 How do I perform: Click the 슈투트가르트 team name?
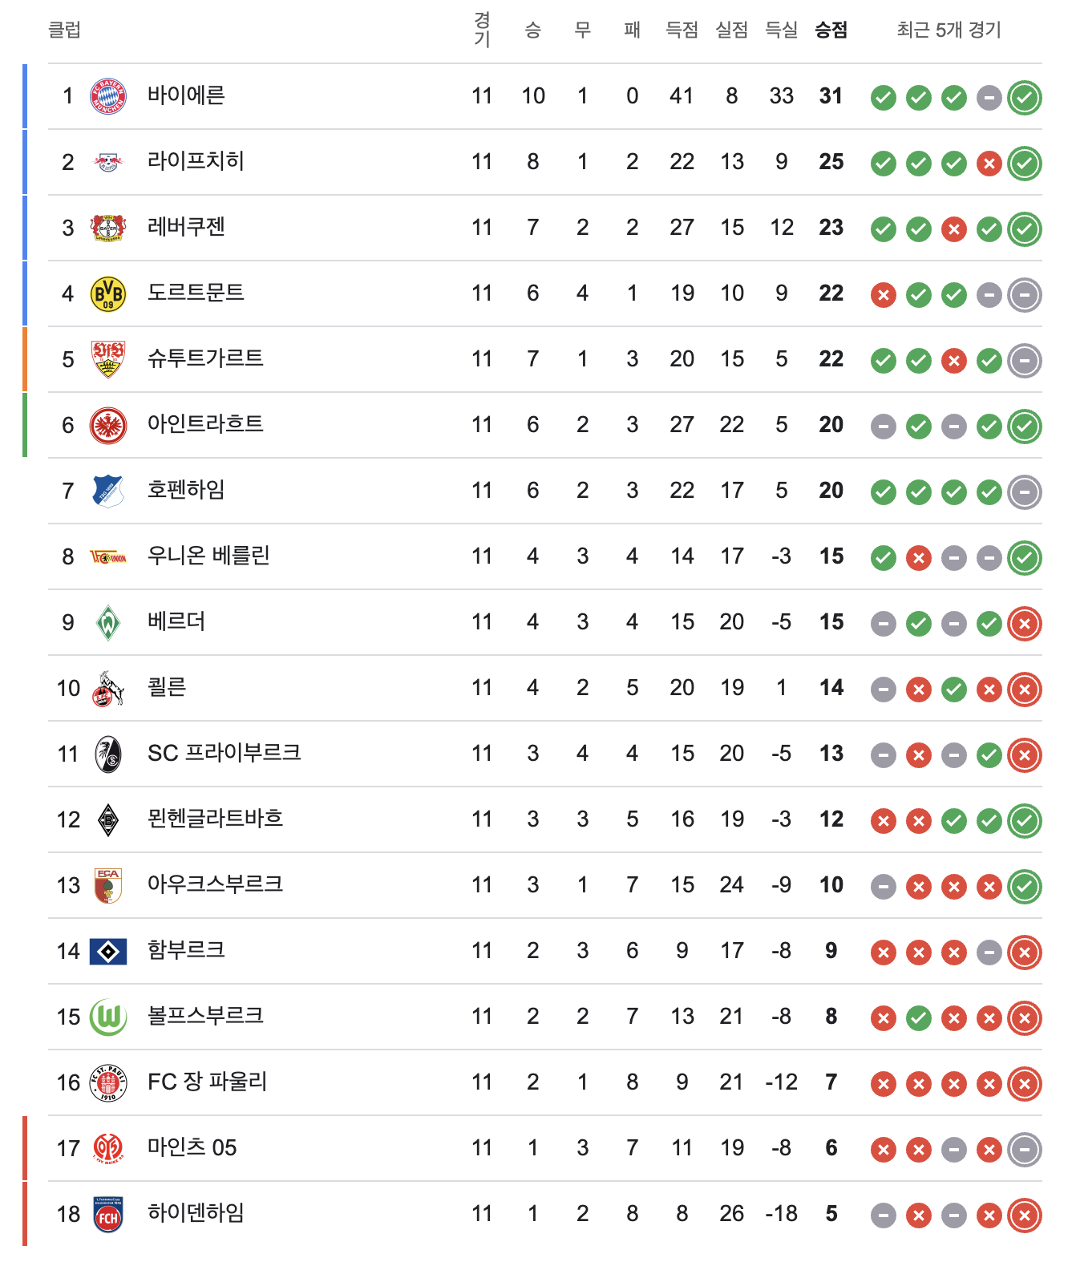(205, 358)
